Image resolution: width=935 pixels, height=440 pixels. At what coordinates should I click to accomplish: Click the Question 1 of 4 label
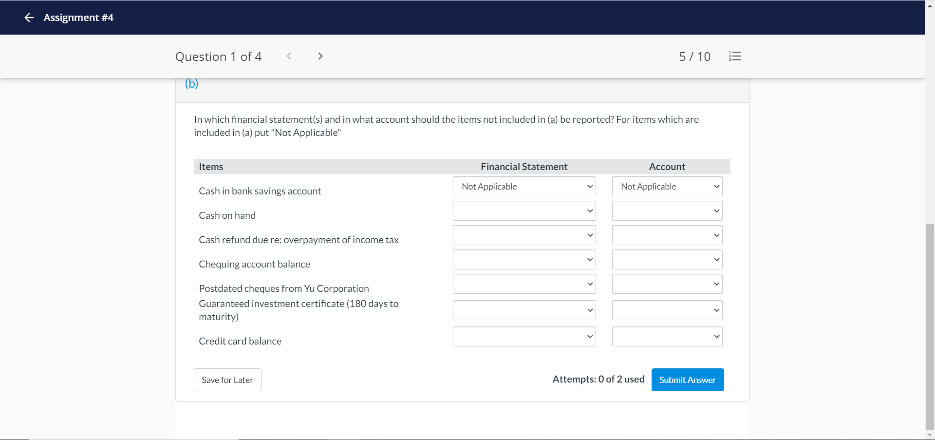click(x=218, y=57)
